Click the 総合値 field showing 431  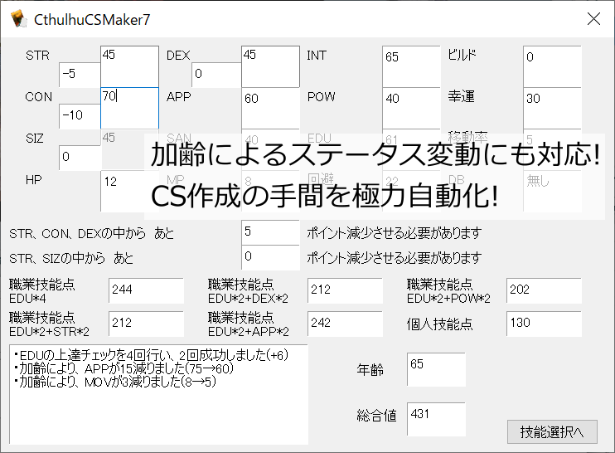pos(436,419)
